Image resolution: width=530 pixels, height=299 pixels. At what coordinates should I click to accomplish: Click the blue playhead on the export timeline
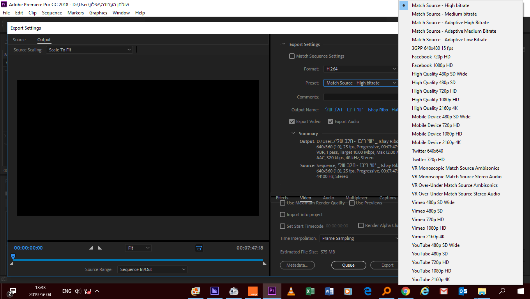pyautogui.click(x=13, y=256)
